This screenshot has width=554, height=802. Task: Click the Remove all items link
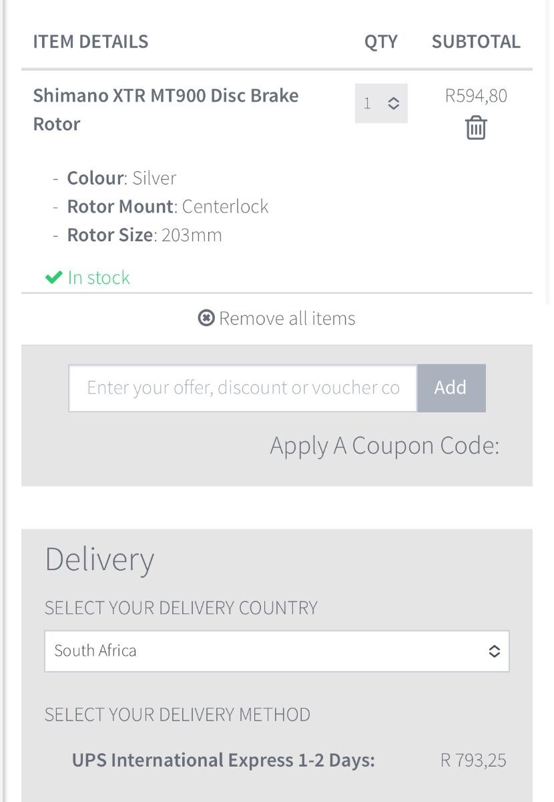click(287, 318)
